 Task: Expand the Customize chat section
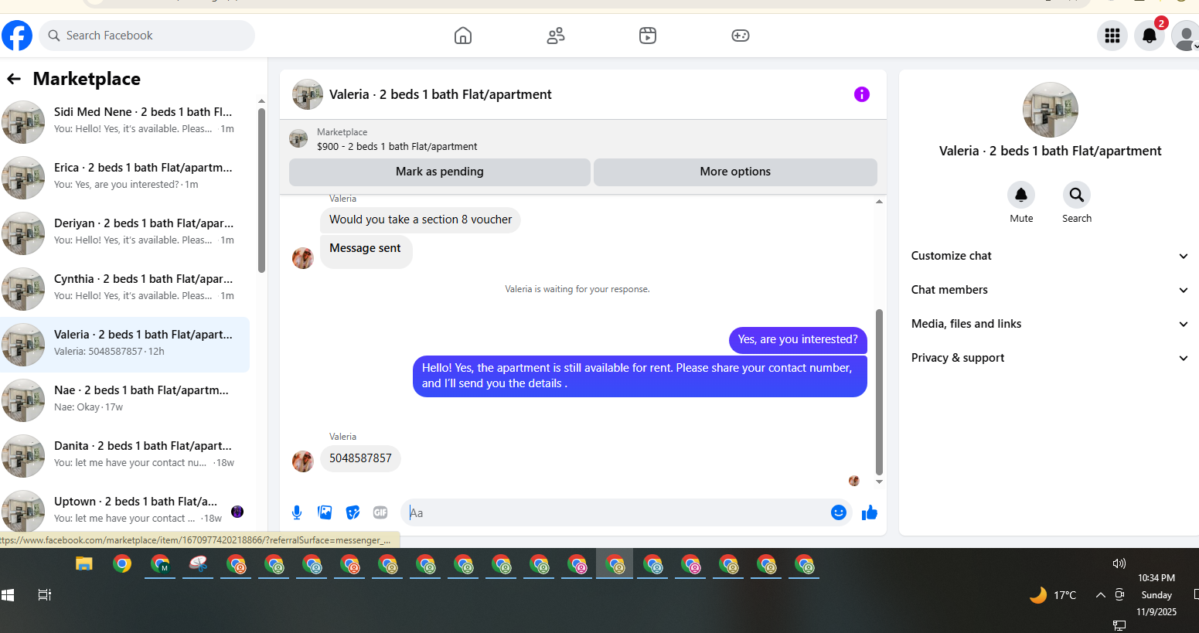point(1050,256)
